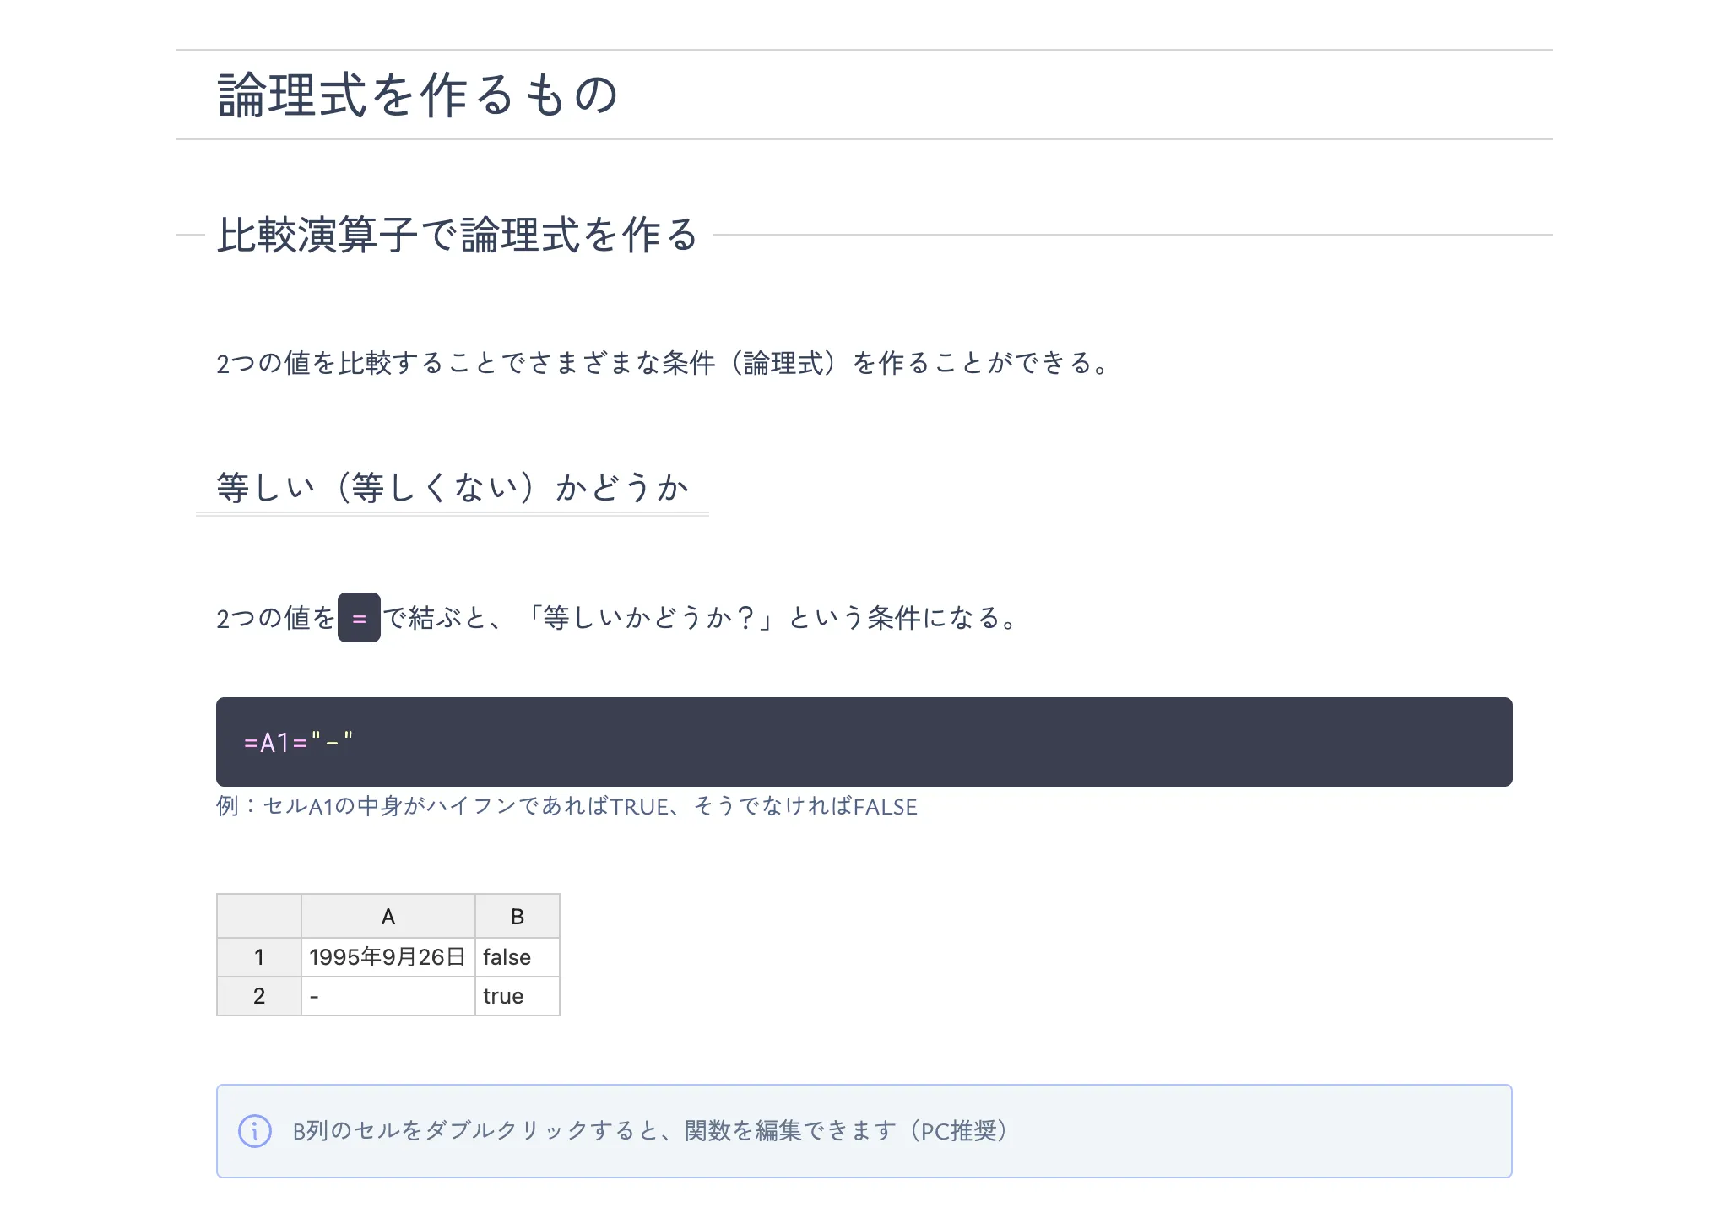Click the blue info callout box
The width and height of the screenshot is (1729, 1229).
1266,1131
